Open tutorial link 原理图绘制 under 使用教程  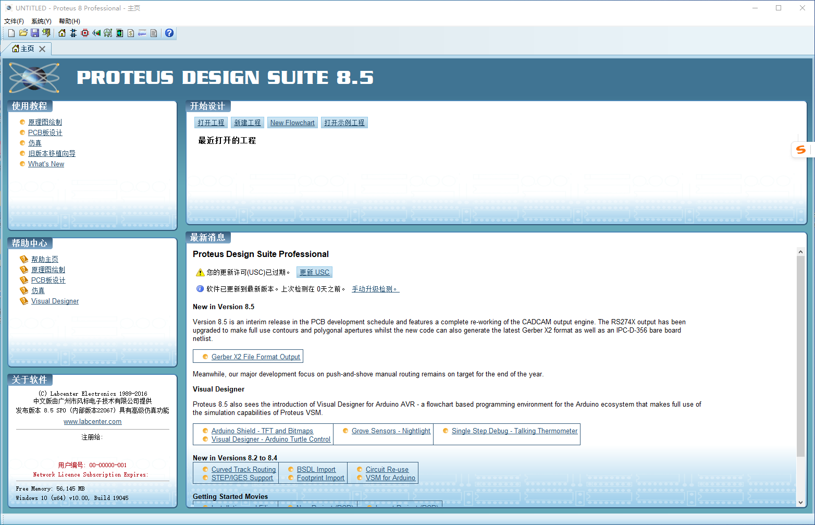(45, 122)
